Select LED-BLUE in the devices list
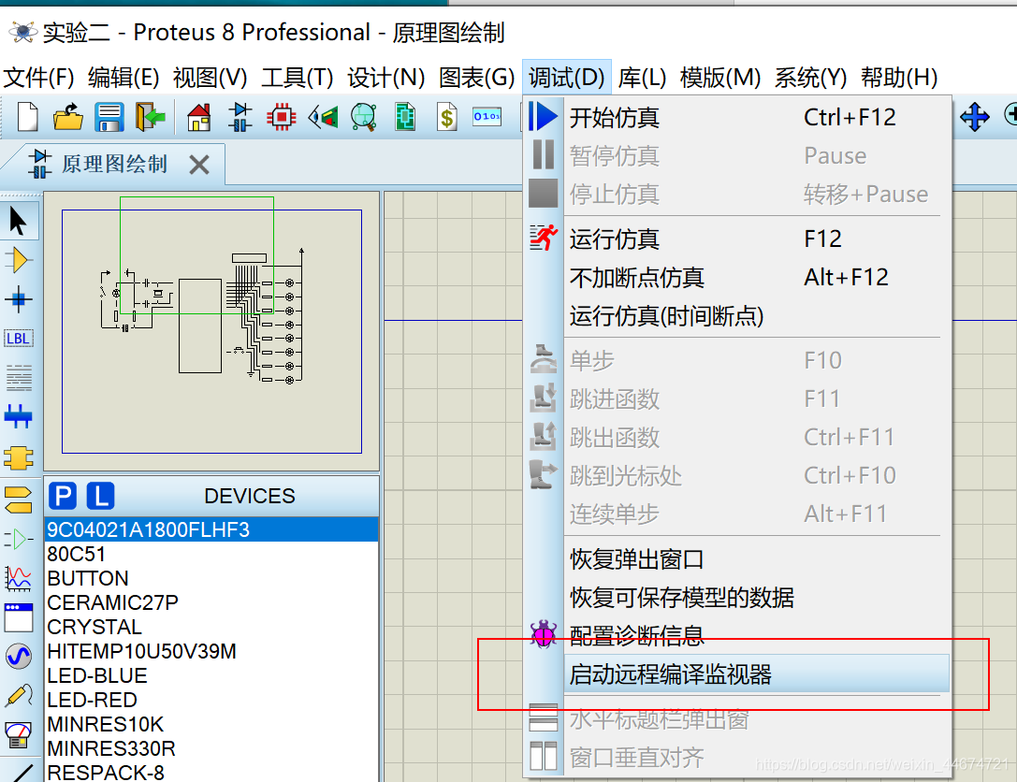 click(x=211, y=675)
